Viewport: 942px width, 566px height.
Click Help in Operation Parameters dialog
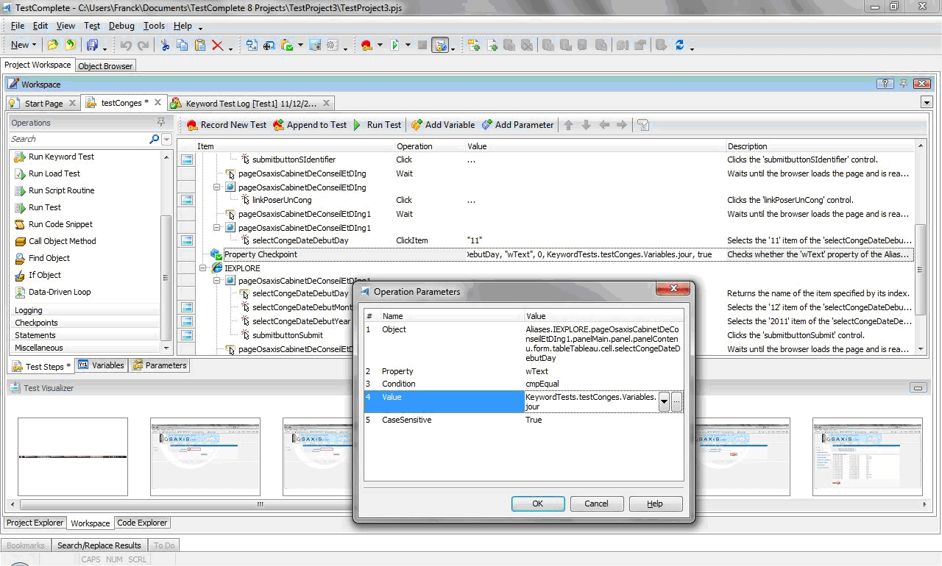tap(655, 504)
